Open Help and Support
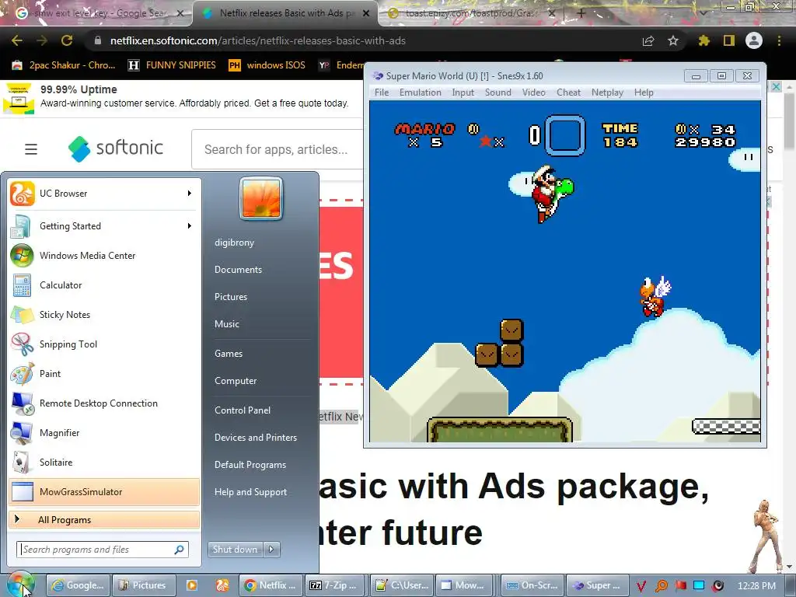This screenshot has width=796, height=597. [x=250, y=492]
